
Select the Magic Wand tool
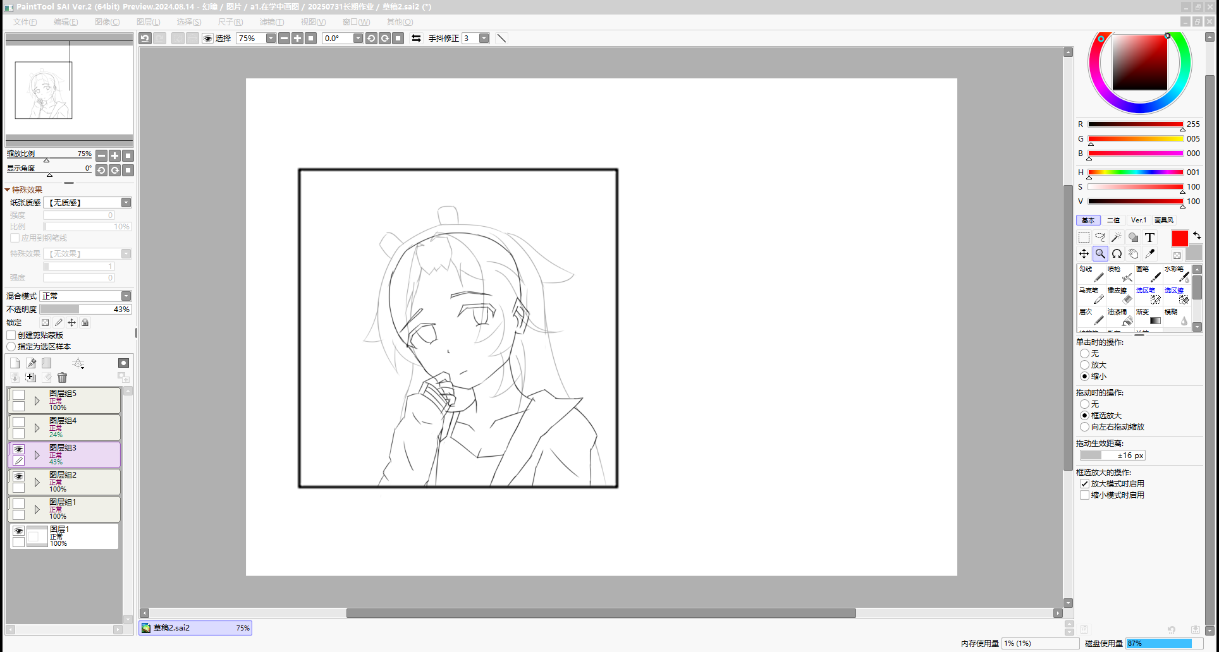[1117, 238]
